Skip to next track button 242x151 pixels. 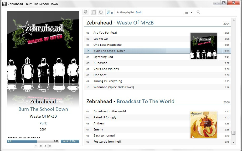coord(50,146)
